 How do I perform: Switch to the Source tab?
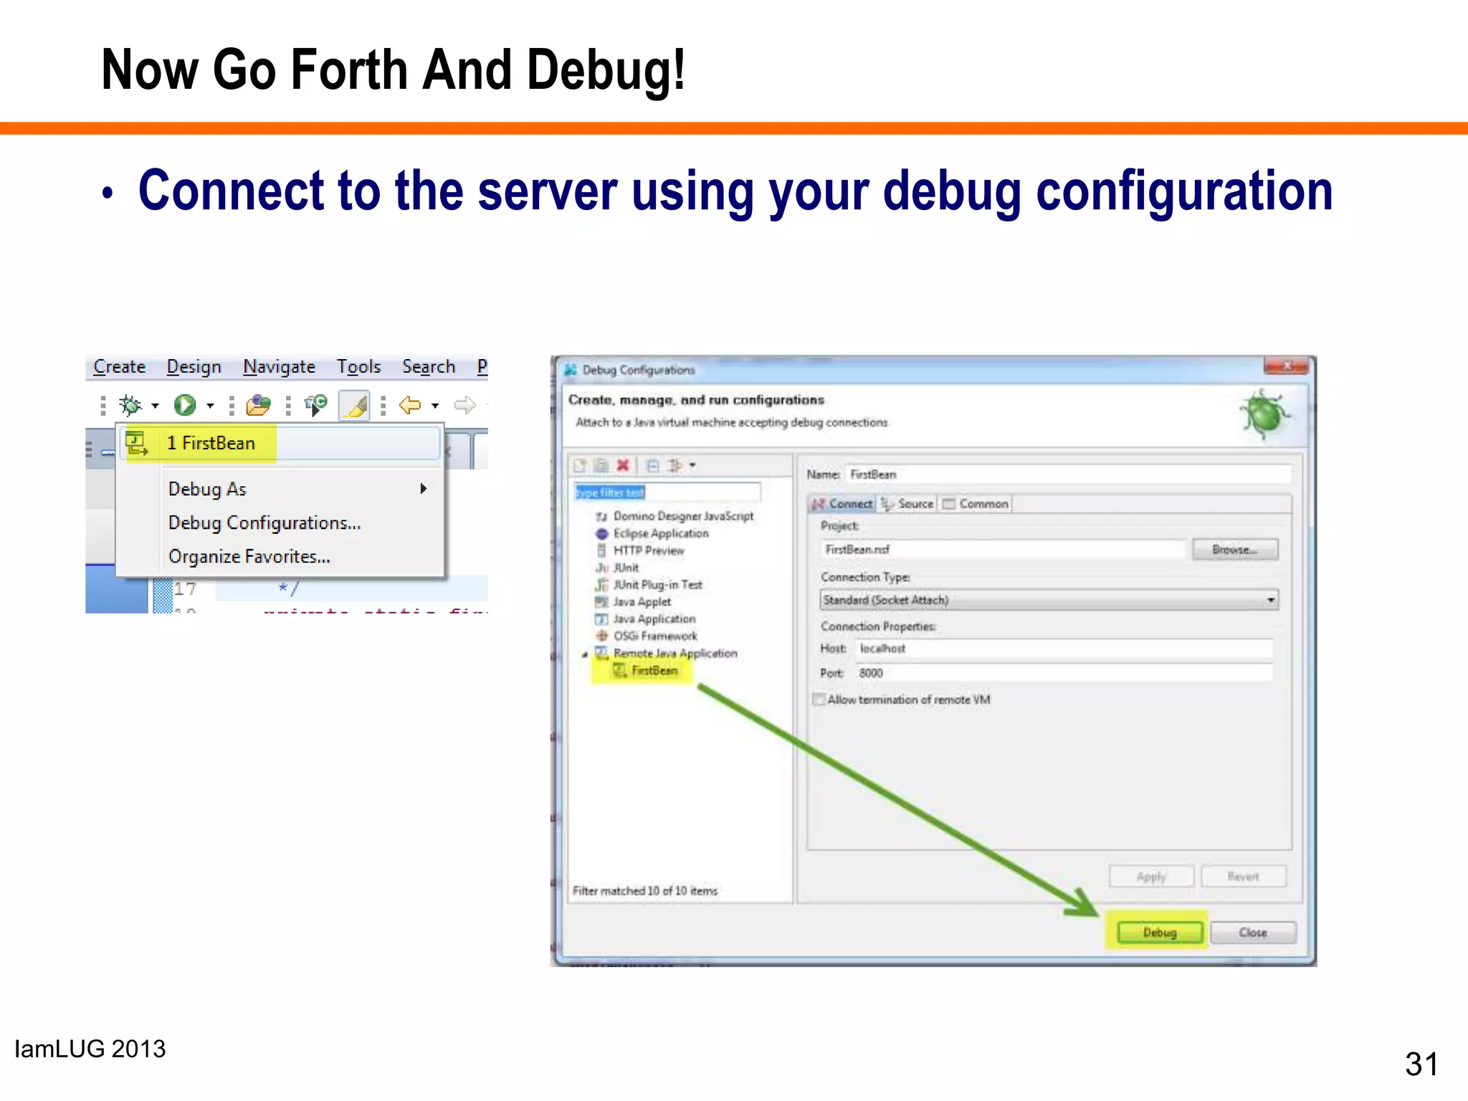pyautogui.click(x=908, y=504)
